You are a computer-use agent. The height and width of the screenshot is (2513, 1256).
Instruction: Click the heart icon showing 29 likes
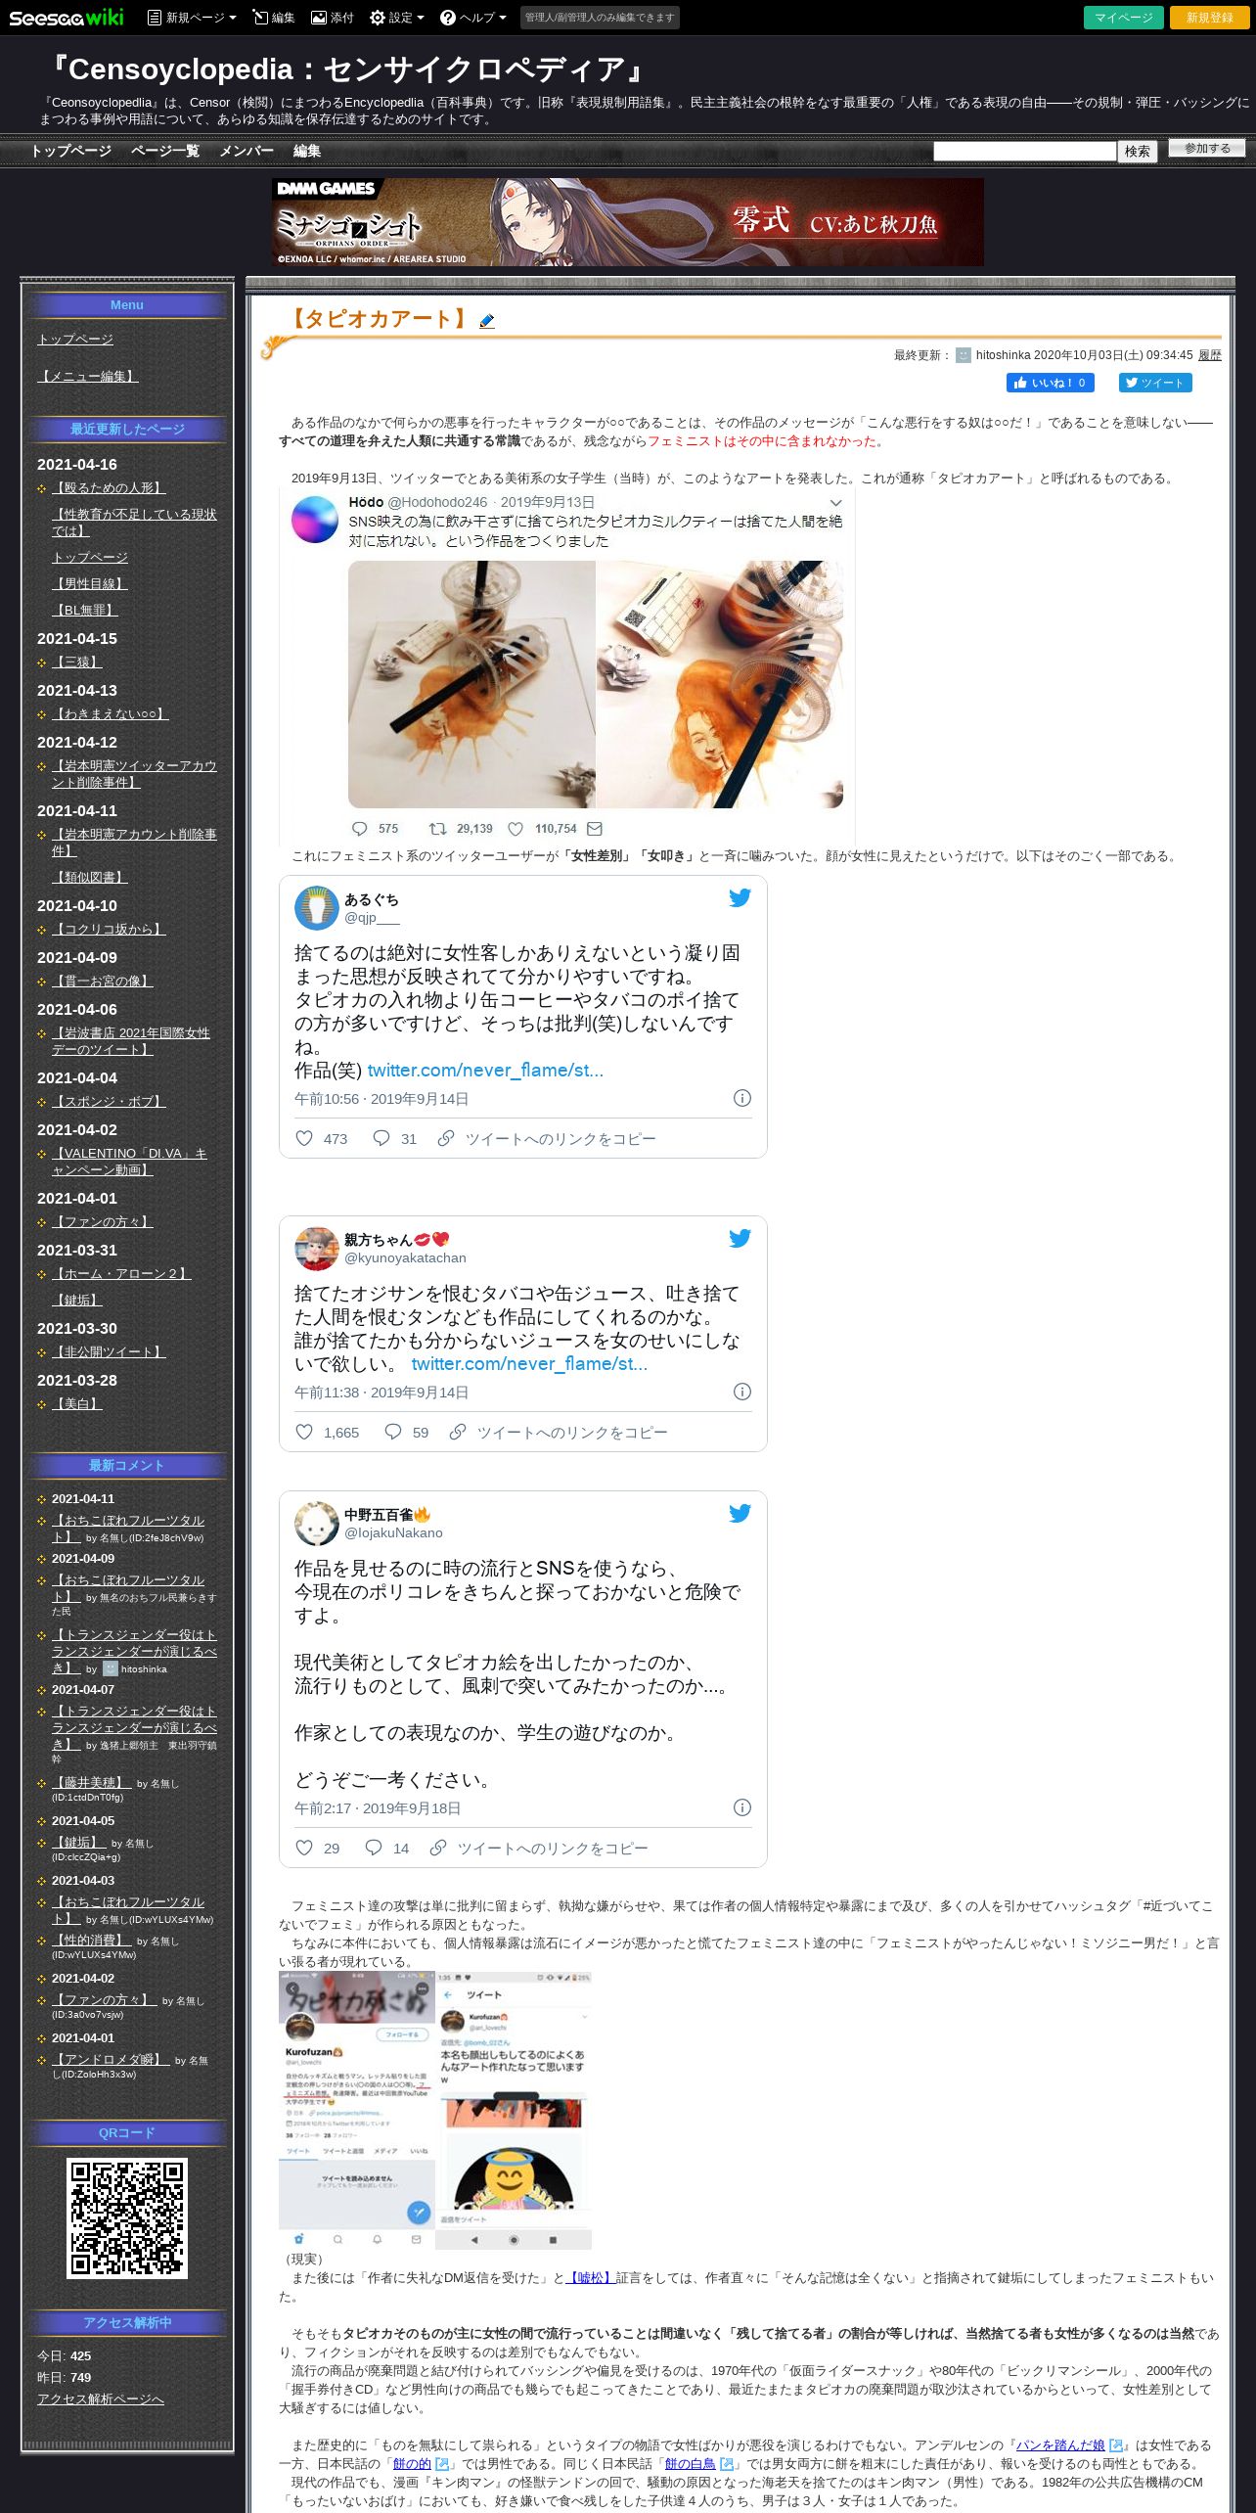[x=304, y=1848]
